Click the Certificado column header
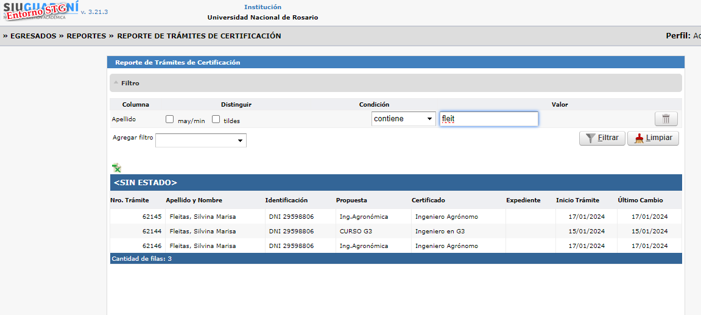 pos(428,200)
